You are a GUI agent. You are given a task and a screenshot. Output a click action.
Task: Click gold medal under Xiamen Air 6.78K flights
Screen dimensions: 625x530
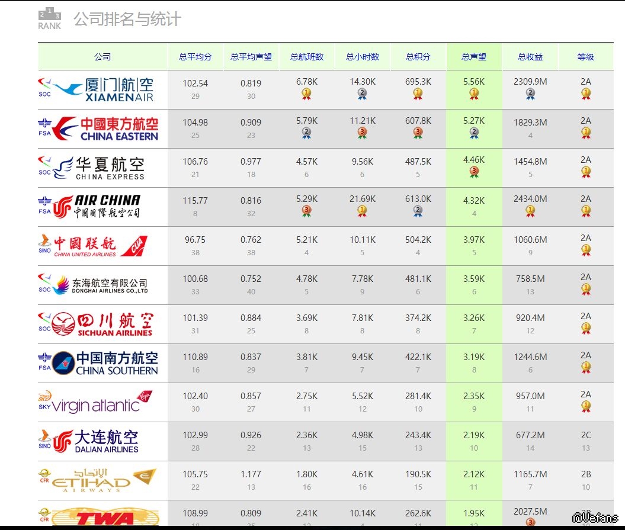coord(306,94)
